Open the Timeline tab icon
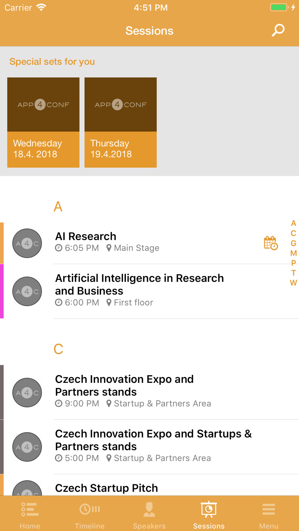 pyautogui.click(x=90, y=509)
